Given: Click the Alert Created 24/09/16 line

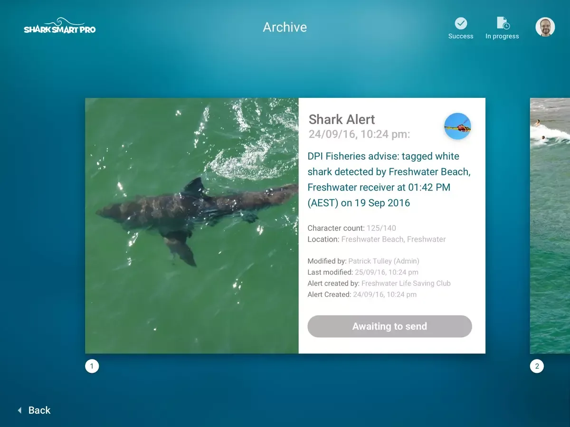Looking at the screenshot, I should [362, 294].
